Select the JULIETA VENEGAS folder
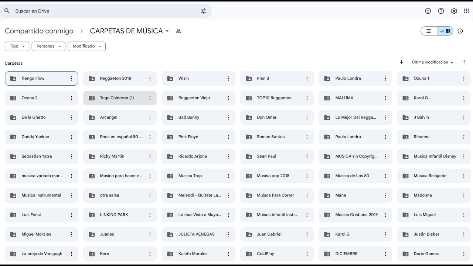This screenshot has height=266, width=473. tap(198, 234)
